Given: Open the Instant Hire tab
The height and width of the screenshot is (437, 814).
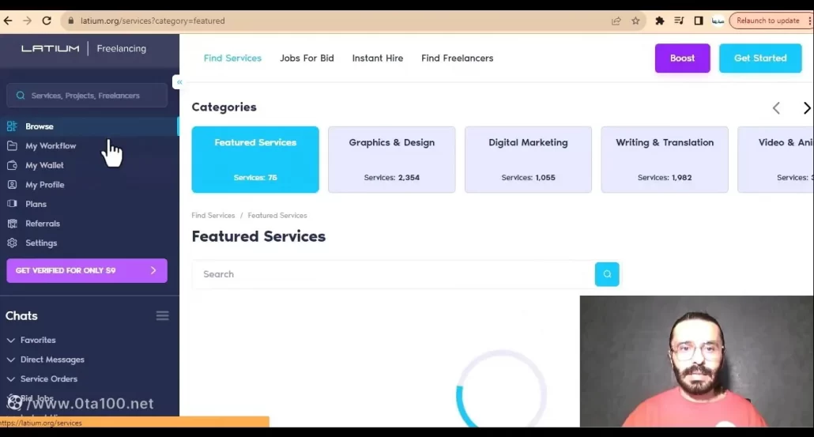Looking at the screenshot, I should coord(377,58).
